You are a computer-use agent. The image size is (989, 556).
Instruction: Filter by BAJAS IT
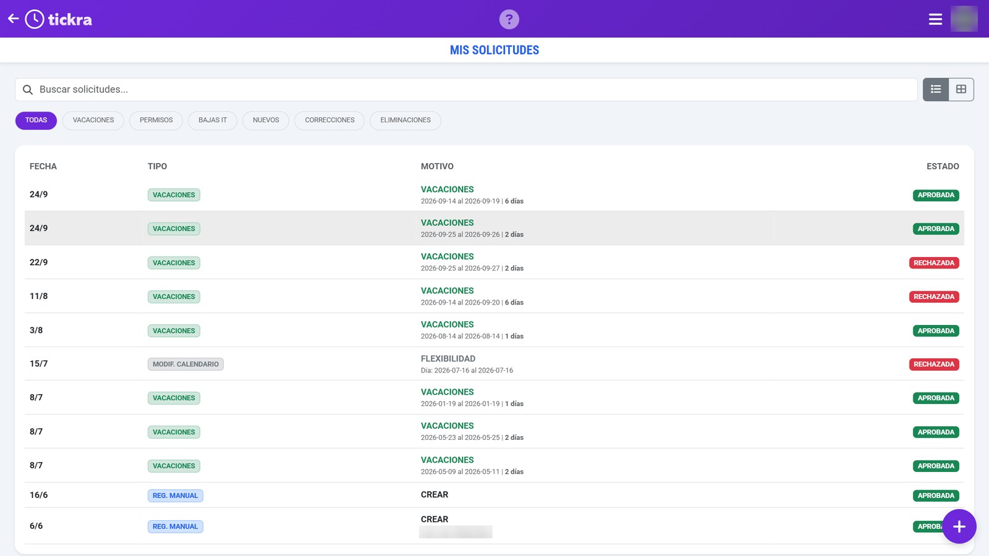[x=213, y=120]
